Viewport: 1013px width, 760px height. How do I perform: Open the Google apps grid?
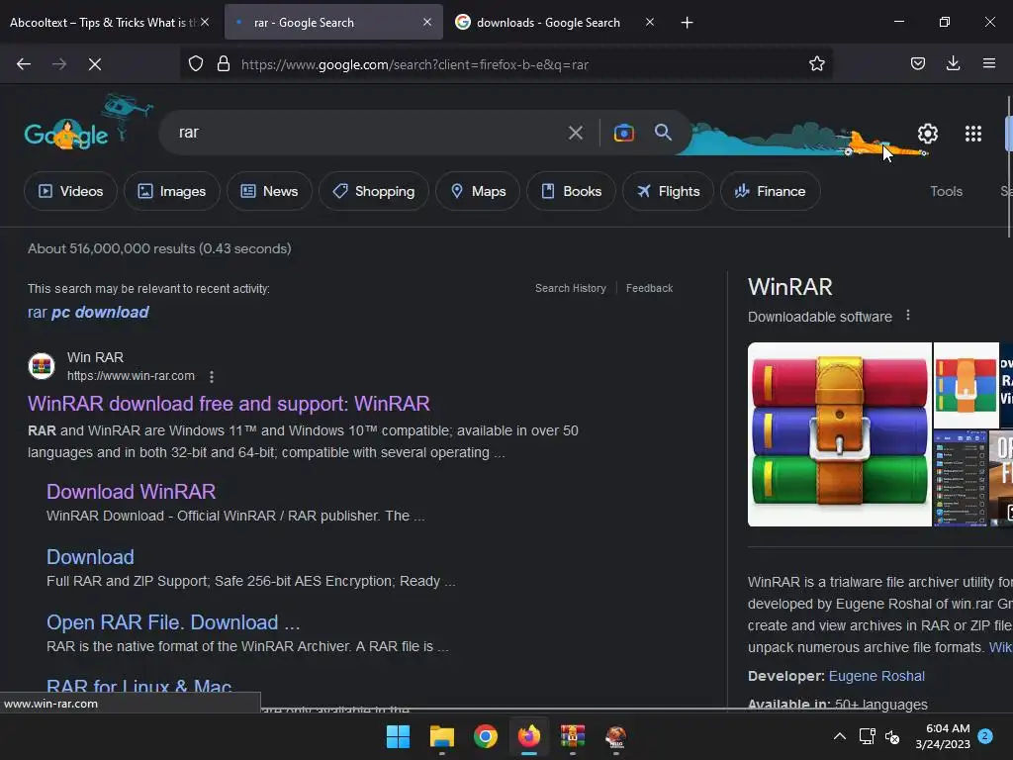click(973, 134)
